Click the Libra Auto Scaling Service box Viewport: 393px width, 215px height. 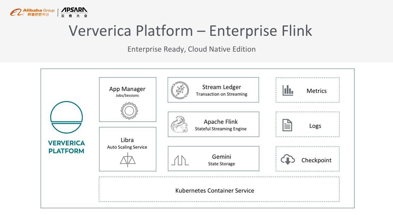127,148
